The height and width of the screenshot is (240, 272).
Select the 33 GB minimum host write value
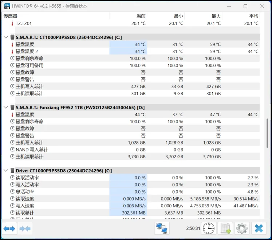177,86
